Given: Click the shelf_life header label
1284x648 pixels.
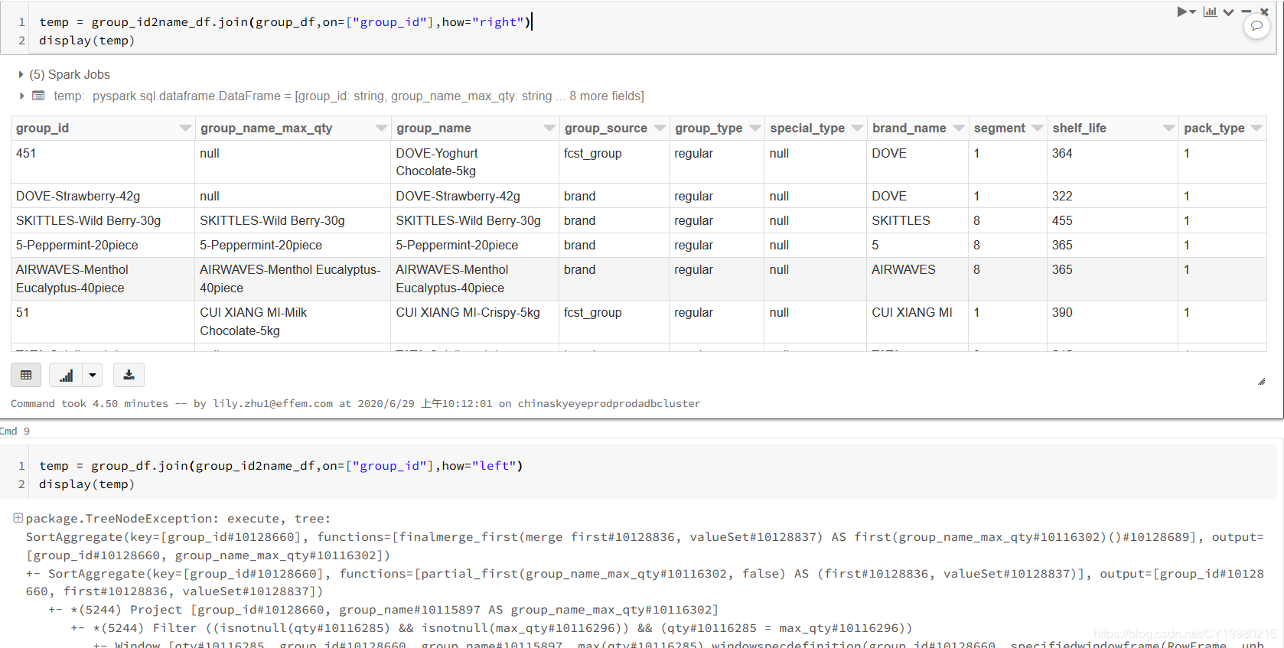Looking at the screenshot, I should coord(1079,128).
